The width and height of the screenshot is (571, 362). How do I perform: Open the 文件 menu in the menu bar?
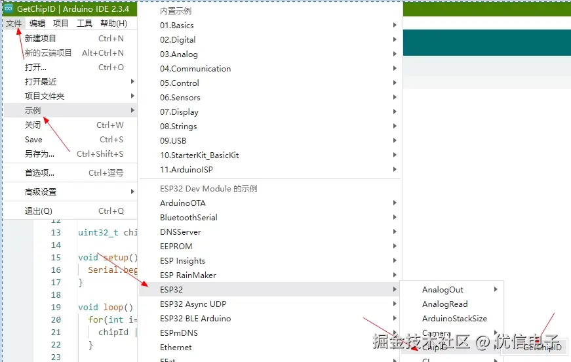click(14, 24)
